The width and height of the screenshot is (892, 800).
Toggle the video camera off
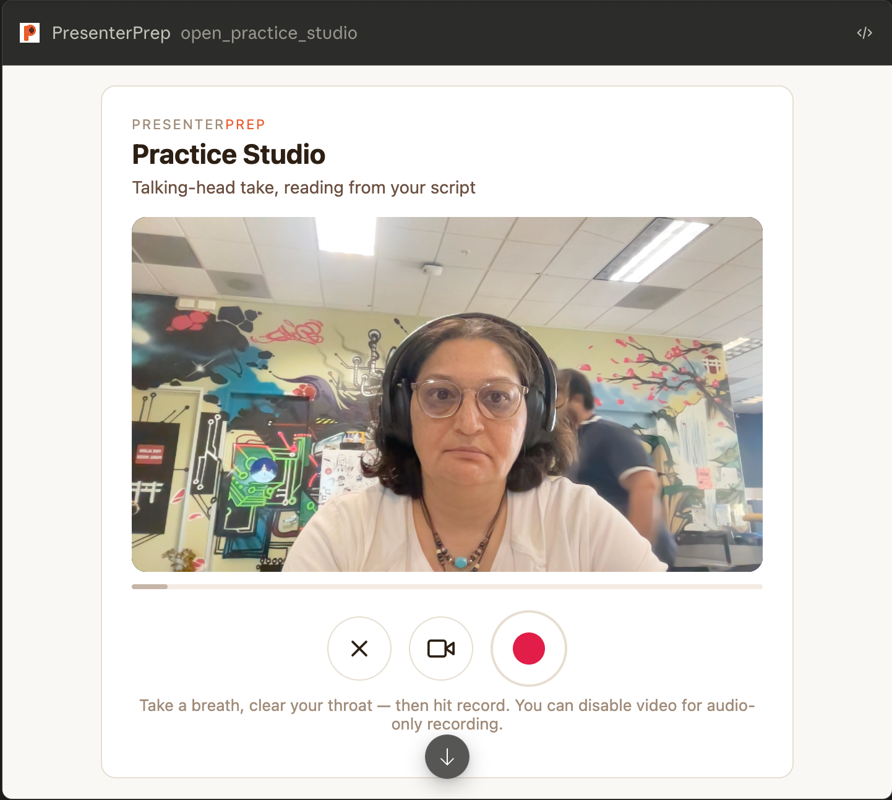coord(441,649)
